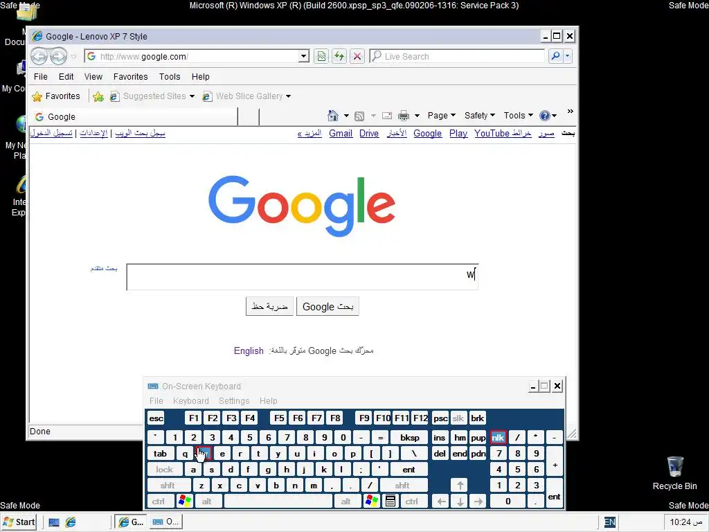The height and width of the screenshot is (532, 709).
Task: Click the Live Search input box
Action: coord(457,56)
